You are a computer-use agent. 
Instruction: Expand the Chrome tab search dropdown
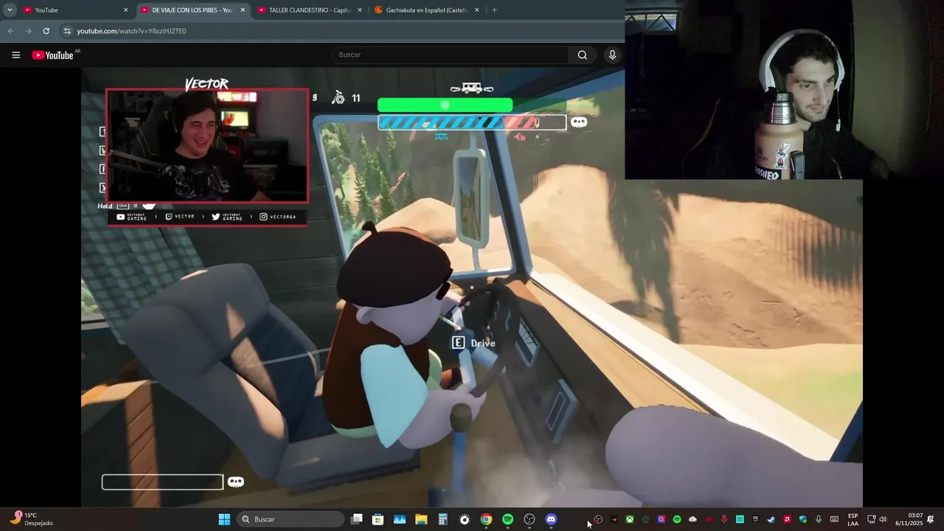click(x=10, y=10)
